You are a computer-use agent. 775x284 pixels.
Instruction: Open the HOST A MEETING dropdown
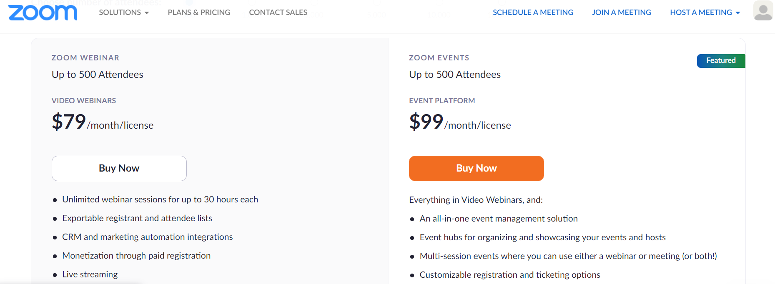[x=701, y=12]
